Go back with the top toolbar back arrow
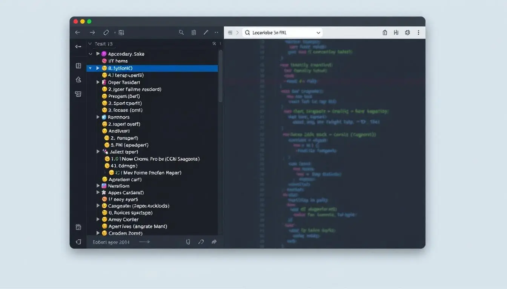 (x=78, y=32)
